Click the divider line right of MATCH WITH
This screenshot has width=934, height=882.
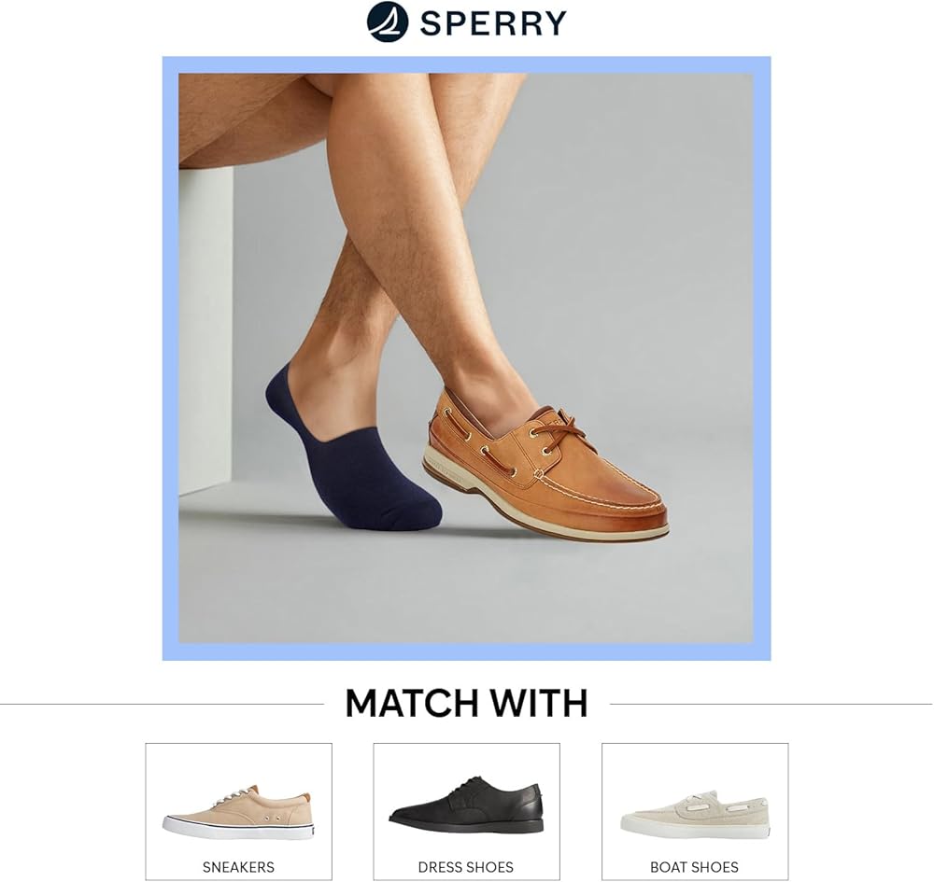coord(771,704)
